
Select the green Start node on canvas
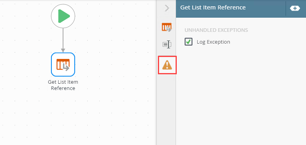click(x=63, y=16)
